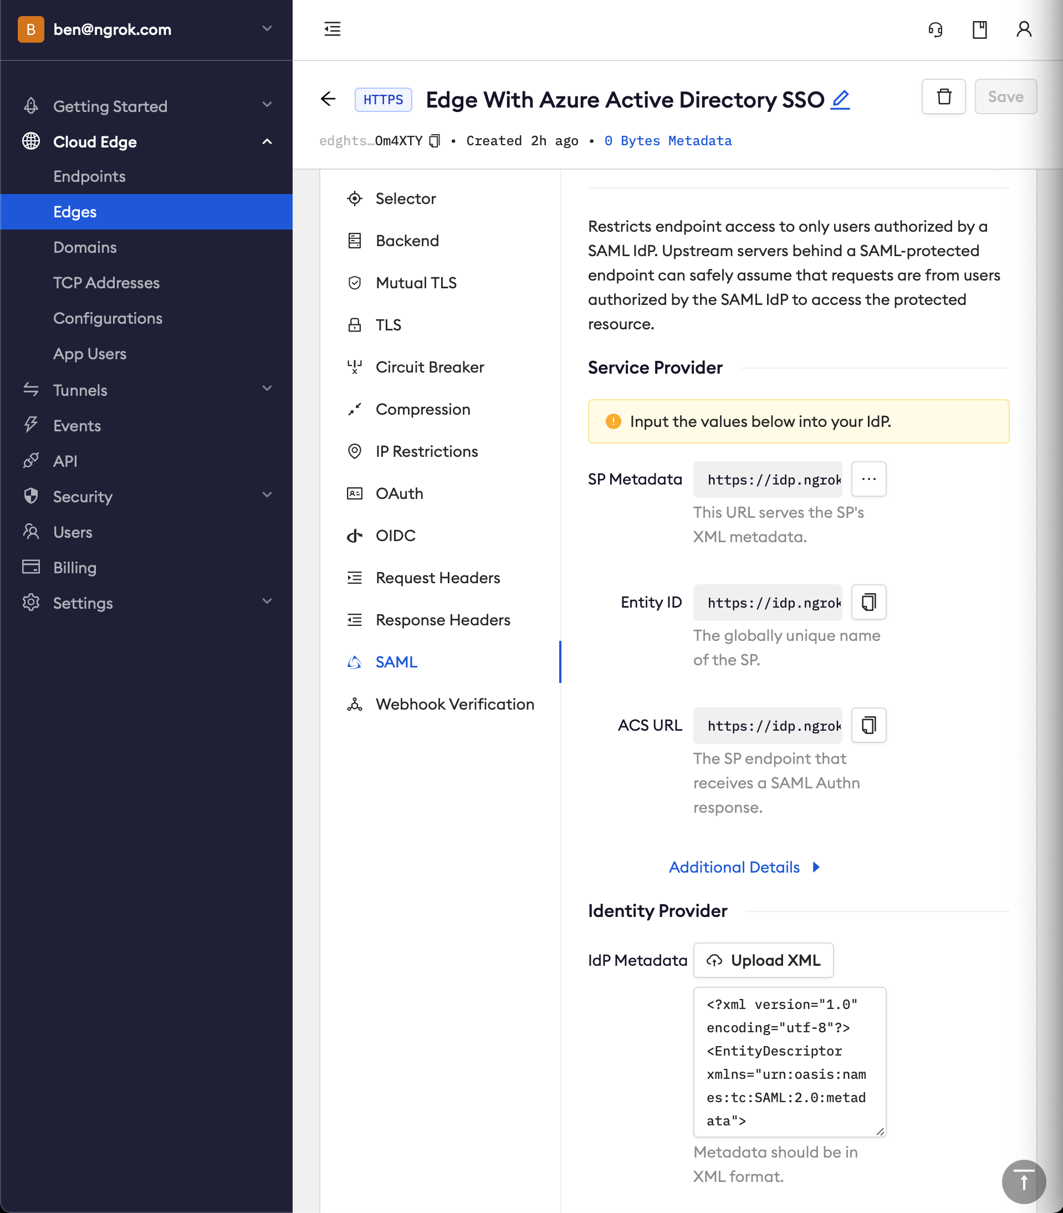Image resolution: width=1063 pixels, height=1213 pixels.
Task: Copy the Entity ID value
Action: coord(868,602)
